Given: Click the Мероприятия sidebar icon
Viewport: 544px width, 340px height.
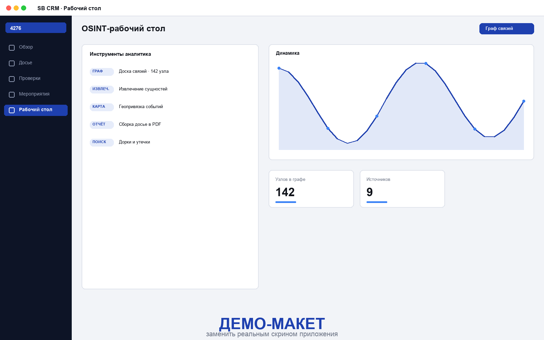Looking at the screenshot, I should click(x=12, y=95).
